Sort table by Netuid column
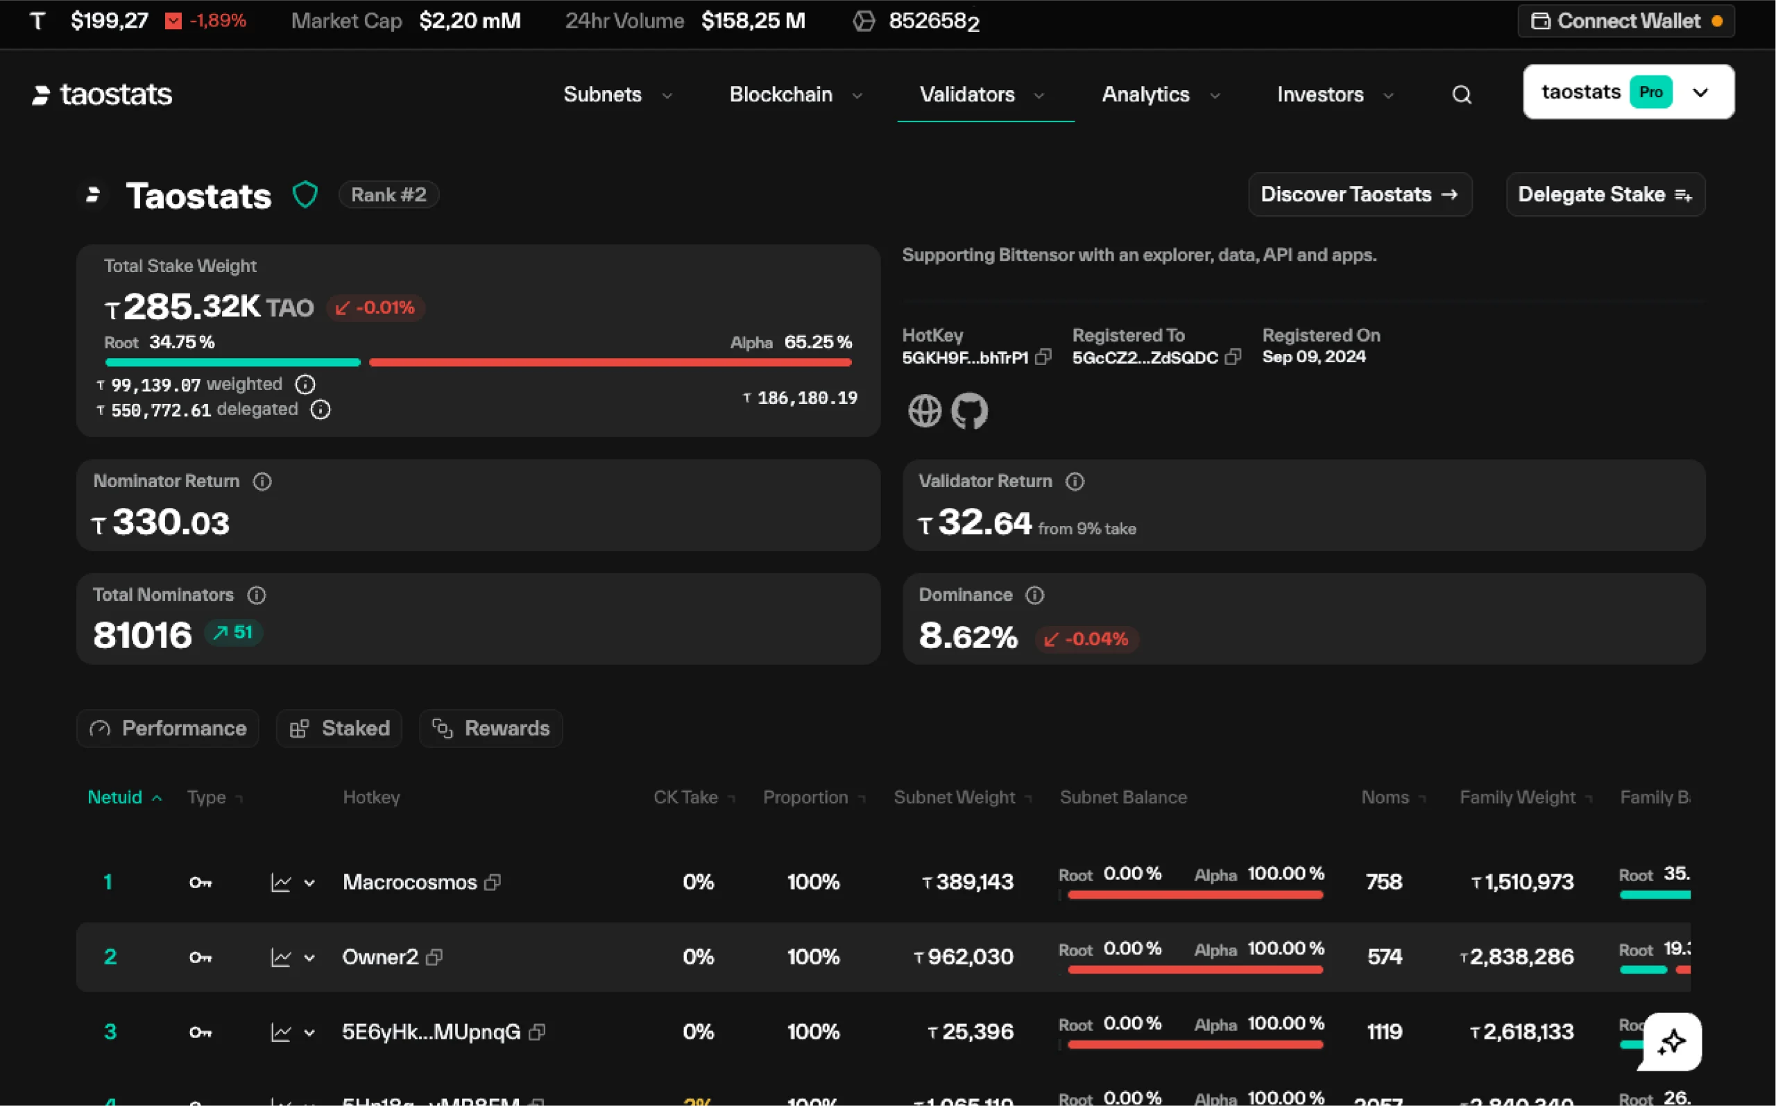 124,797
